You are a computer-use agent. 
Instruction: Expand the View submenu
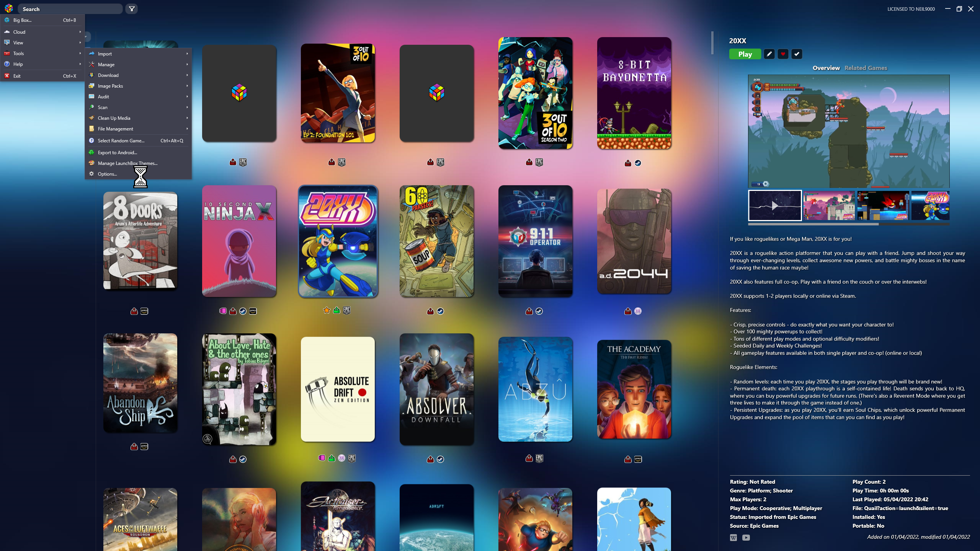(x=42, y=42)
